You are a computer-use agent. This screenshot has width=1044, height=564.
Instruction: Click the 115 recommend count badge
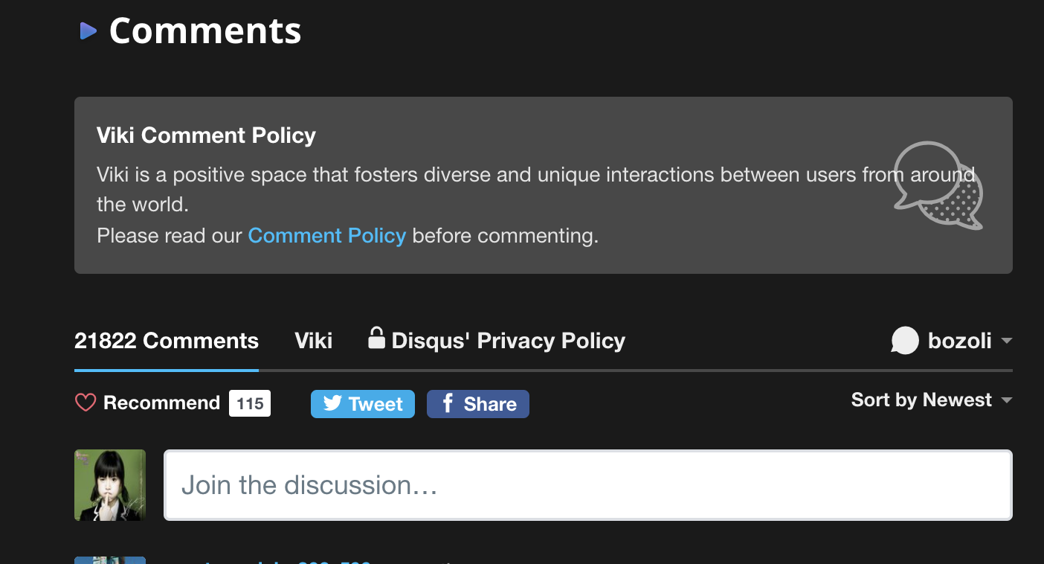pos(250,403)
